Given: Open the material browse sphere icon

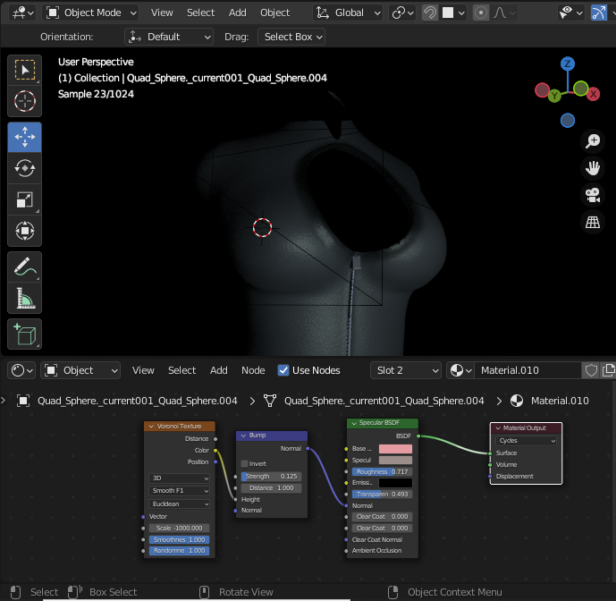Looking at the screenshot, I should 460,370.
